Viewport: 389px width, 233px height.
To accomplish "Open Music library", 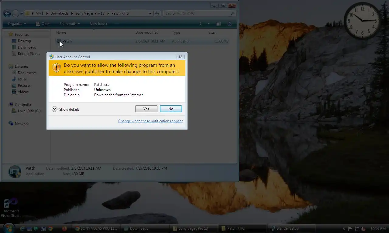I will pos(22,79).
